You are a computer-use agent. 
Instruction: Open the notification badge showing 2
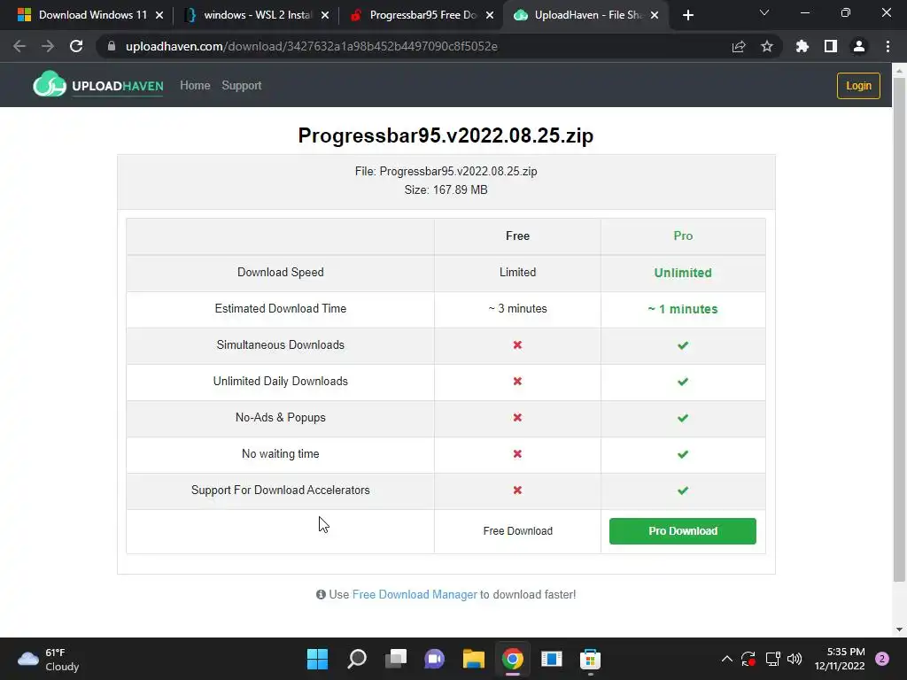(x=882, y=659)
